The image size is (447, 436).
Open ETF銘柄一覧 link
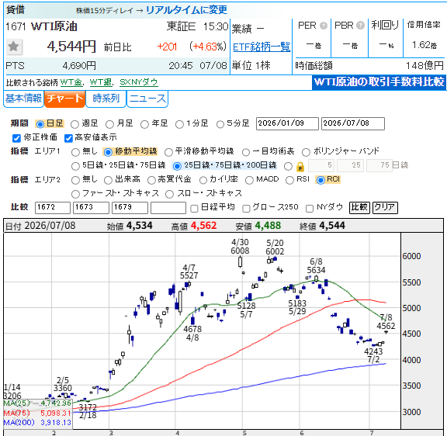262,47
